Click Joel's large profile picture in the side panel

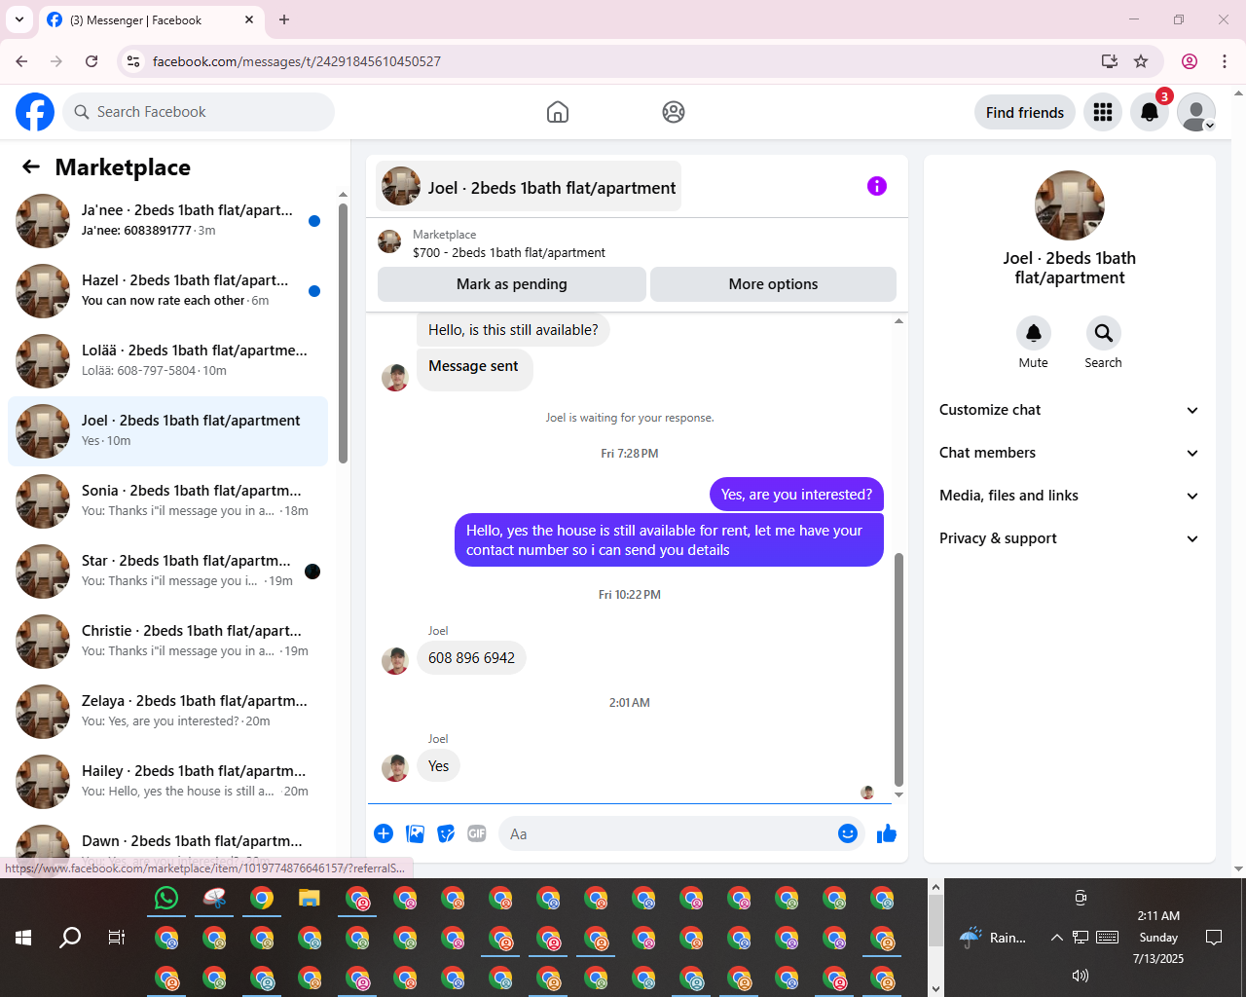tap(1070, 205)
